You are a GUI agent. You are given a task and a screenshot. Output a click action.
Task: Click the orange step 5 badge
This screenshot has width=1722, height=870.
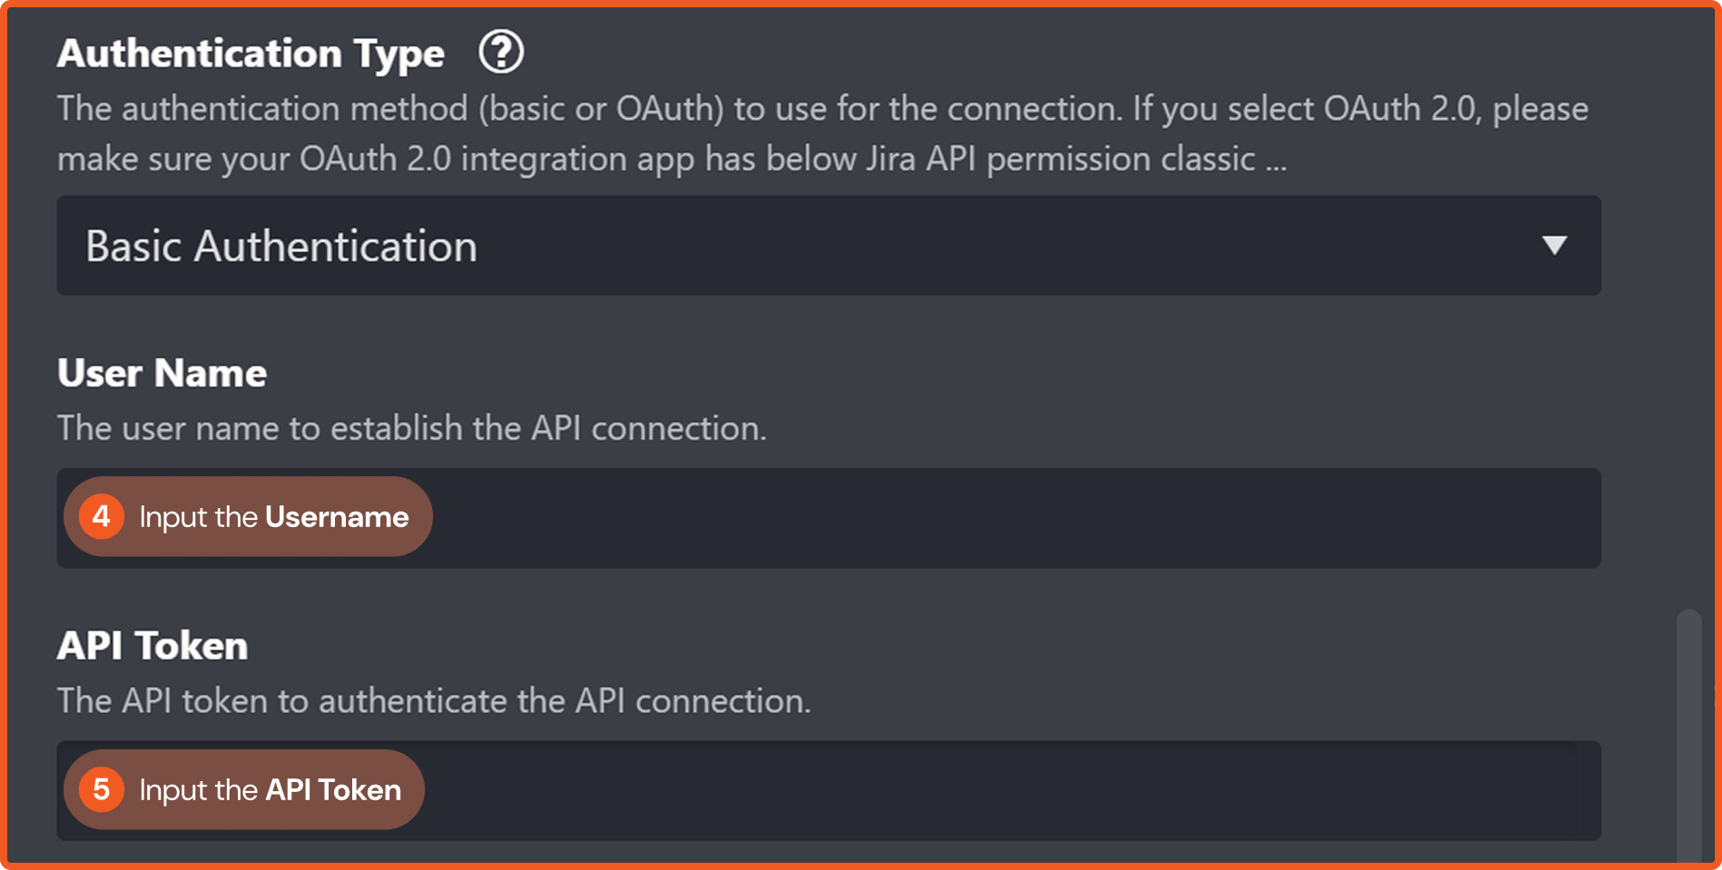coord(102,789)
